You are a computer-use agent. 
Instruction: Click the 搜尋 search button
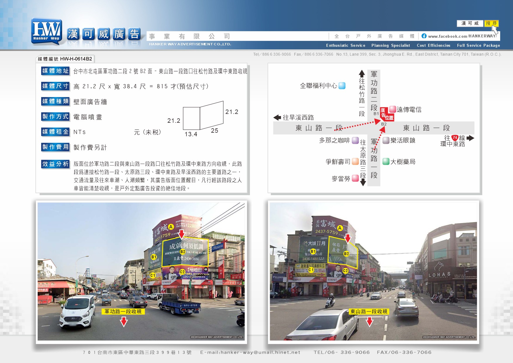tap(491, 23)
